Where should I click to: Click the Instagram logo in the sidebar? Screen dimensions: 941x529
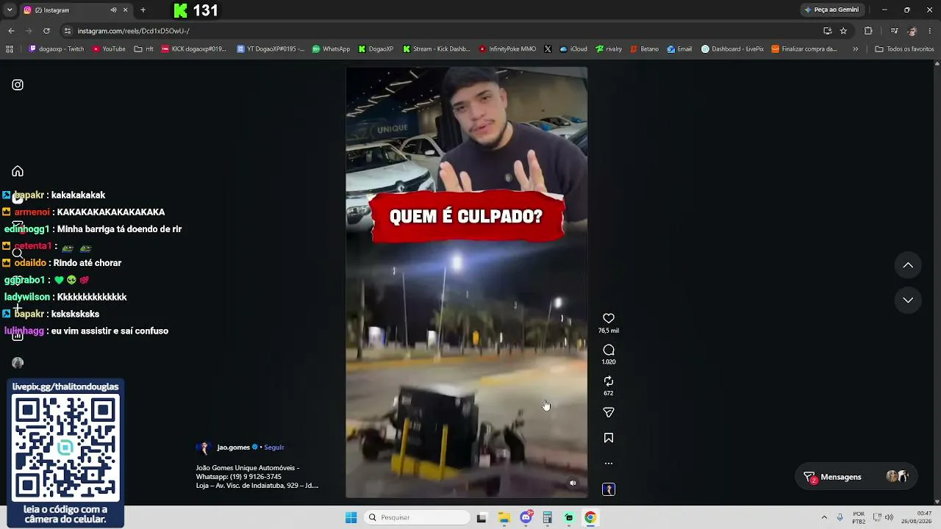tap(18, 84)
